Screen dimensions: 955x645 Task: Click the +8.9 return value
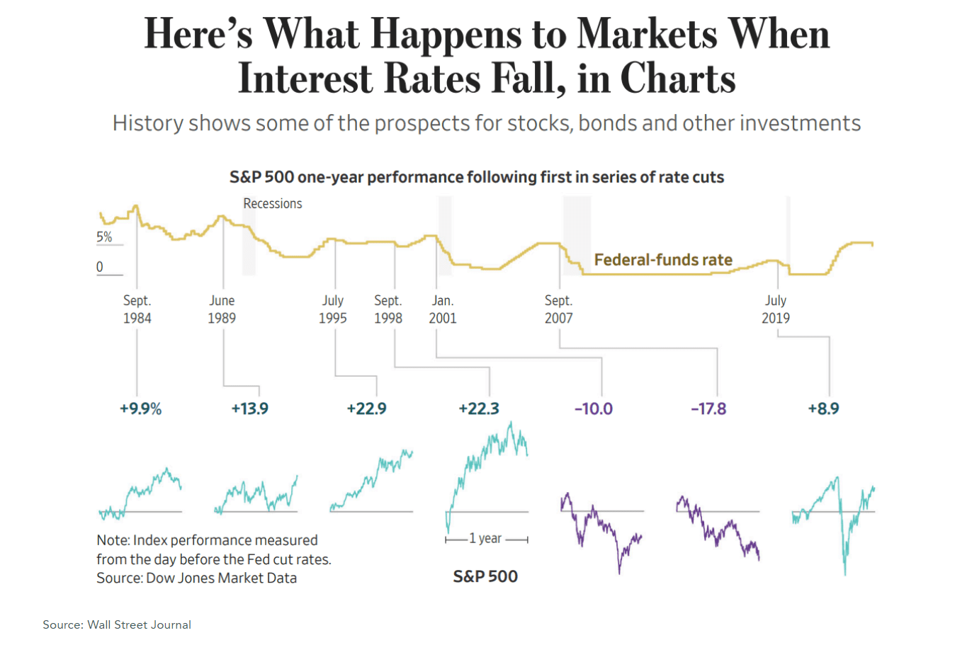823,409
